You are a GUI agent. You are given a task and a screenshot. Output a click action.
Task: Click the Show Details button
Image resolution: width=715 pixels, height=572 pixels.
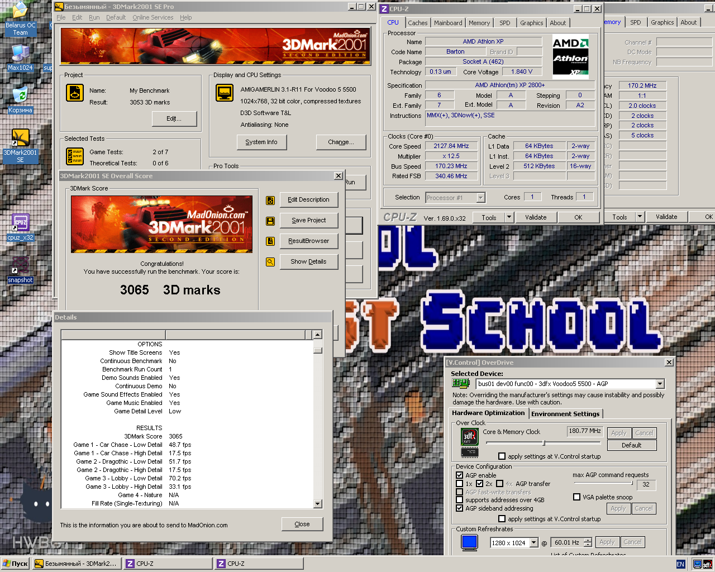pos(309,262)
